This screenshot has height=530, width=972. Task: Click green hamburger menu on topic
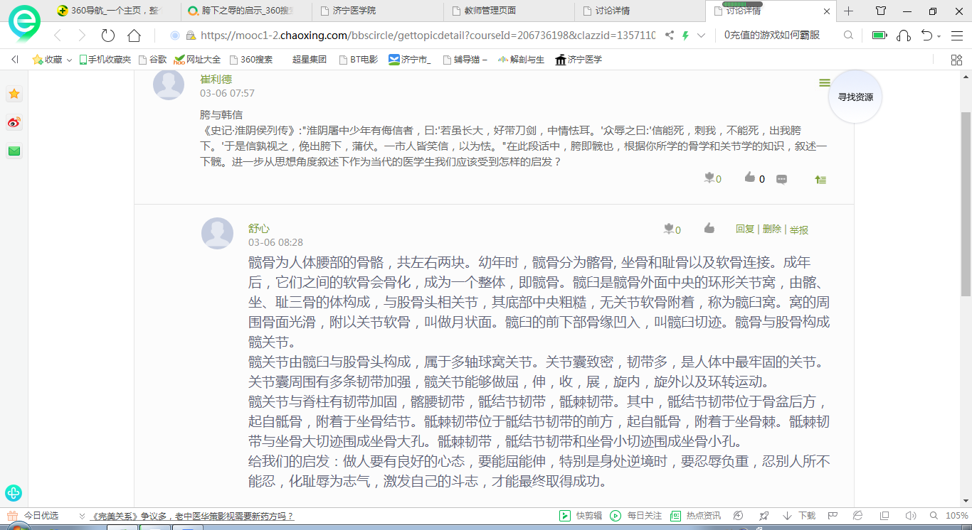coord(825,83)
